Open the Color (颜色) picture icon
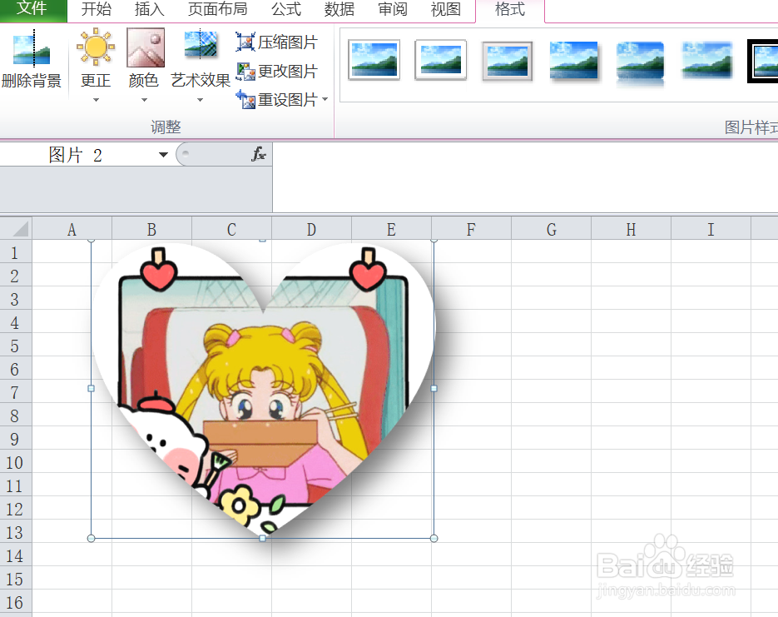 point(146,47)
